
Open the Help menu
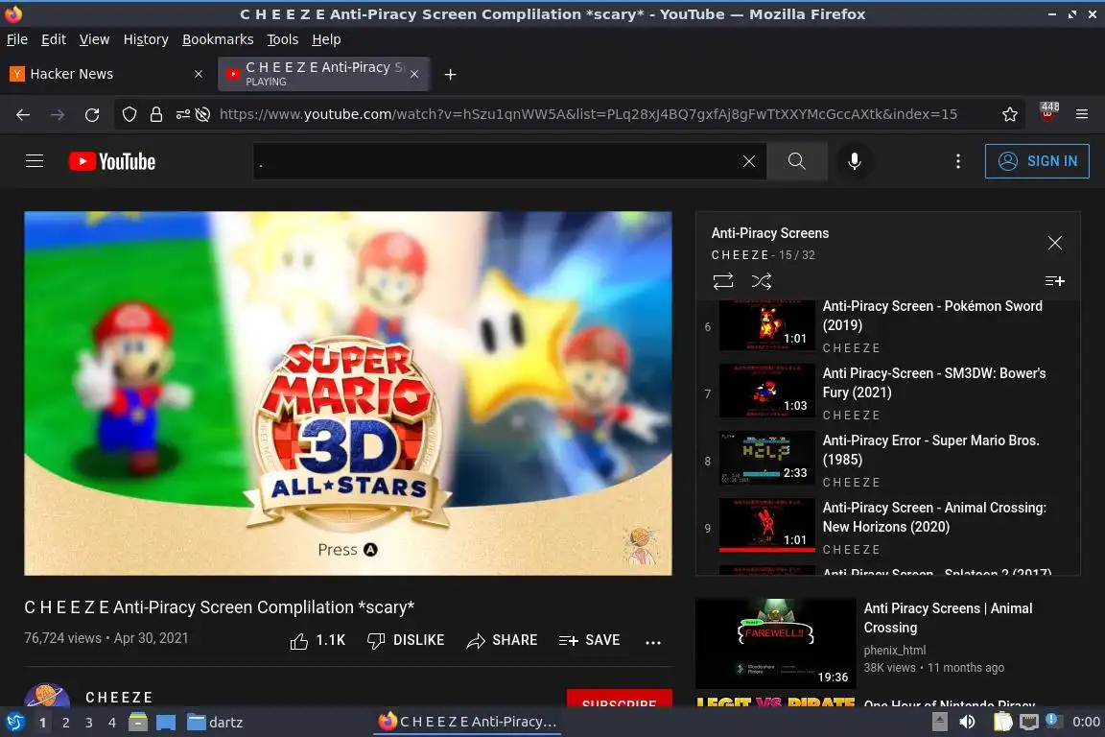pos(326,39)
